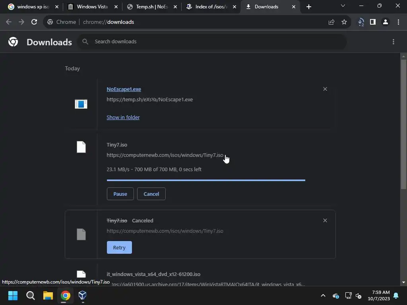Open the tab search dropdown chevron
The height and width of the screenshot is (305, 407).
click(343, 6)
